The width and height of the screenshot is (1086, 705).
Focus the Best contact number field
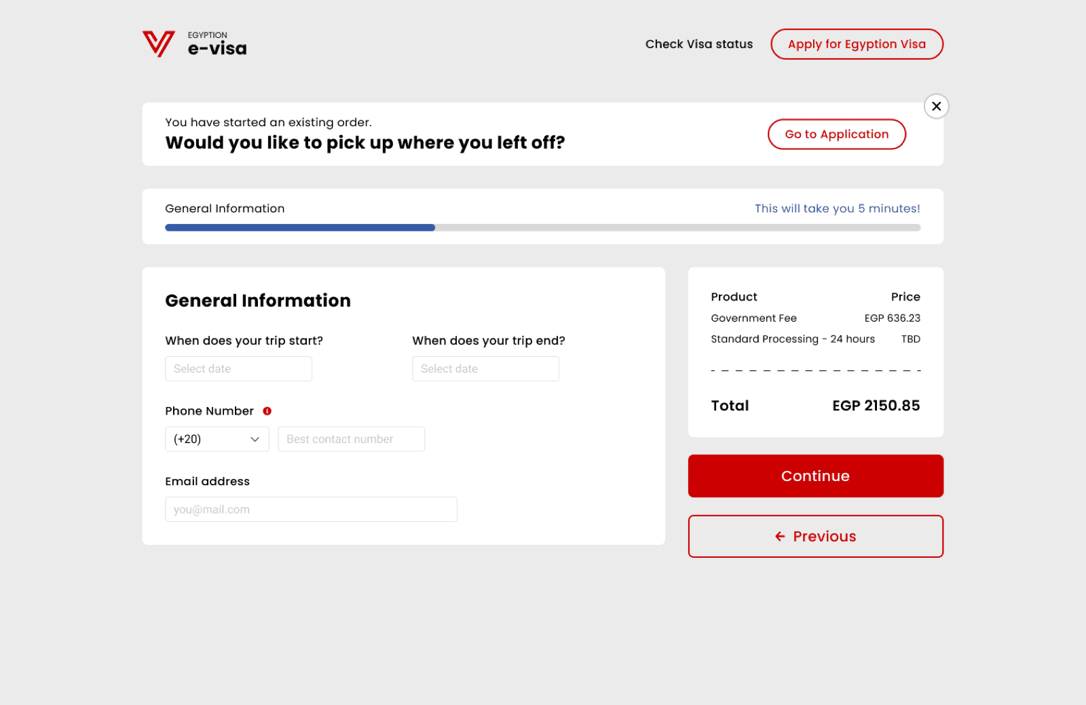click(352, 439)
